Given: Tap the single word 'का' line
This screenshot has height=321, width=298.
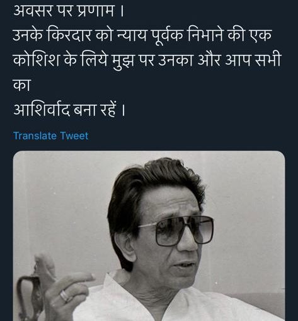Looking at the screenshot, I should [22, 85].
